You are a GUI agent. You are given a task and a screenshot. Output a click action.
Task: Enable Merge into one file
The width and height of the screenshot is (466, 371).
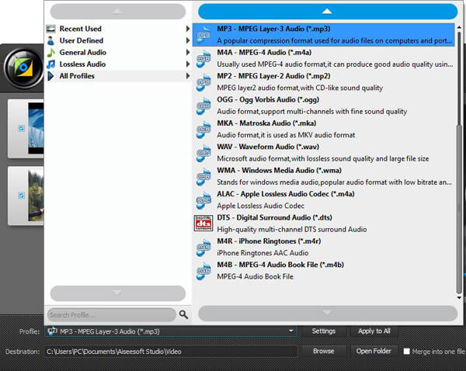pos(406,352)
